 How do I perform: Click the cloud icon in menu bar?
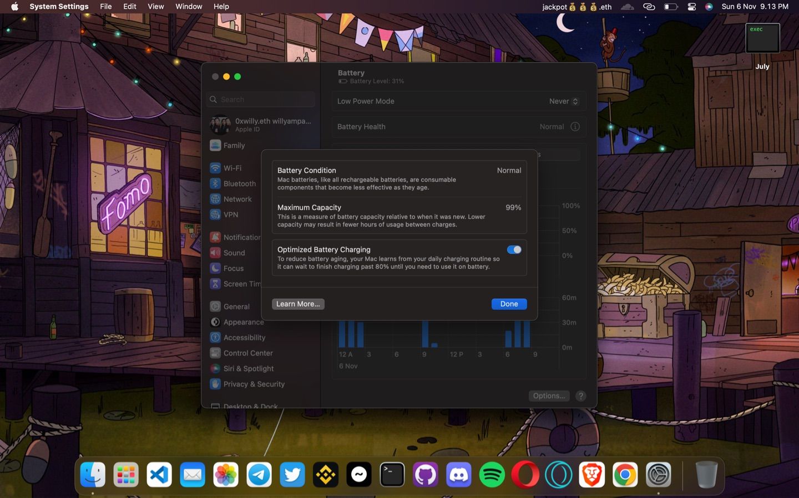[627, 7]
